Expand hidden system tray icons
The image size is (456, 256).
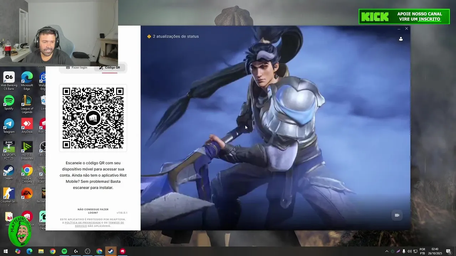point(387,251)
